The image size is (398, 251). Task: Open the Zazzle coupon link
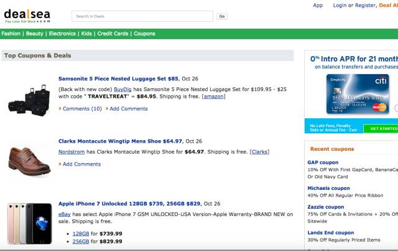tap(326, 207)
